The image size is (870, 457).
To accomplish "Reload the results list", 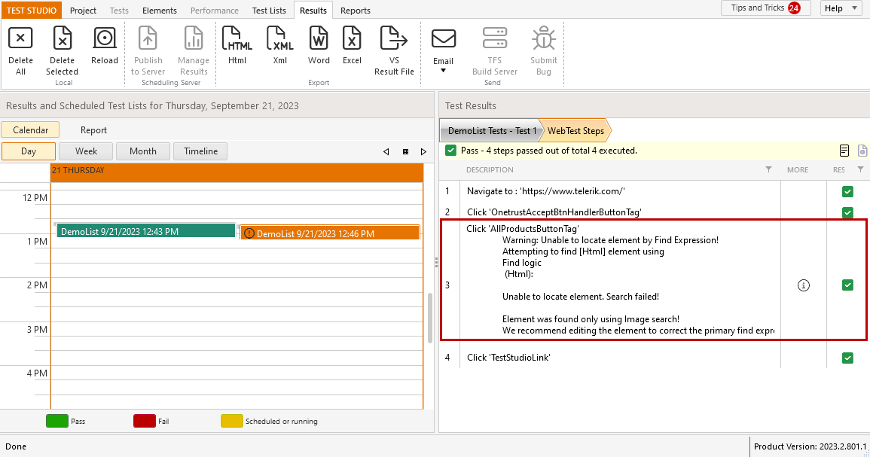I will [x=104, y=38].
